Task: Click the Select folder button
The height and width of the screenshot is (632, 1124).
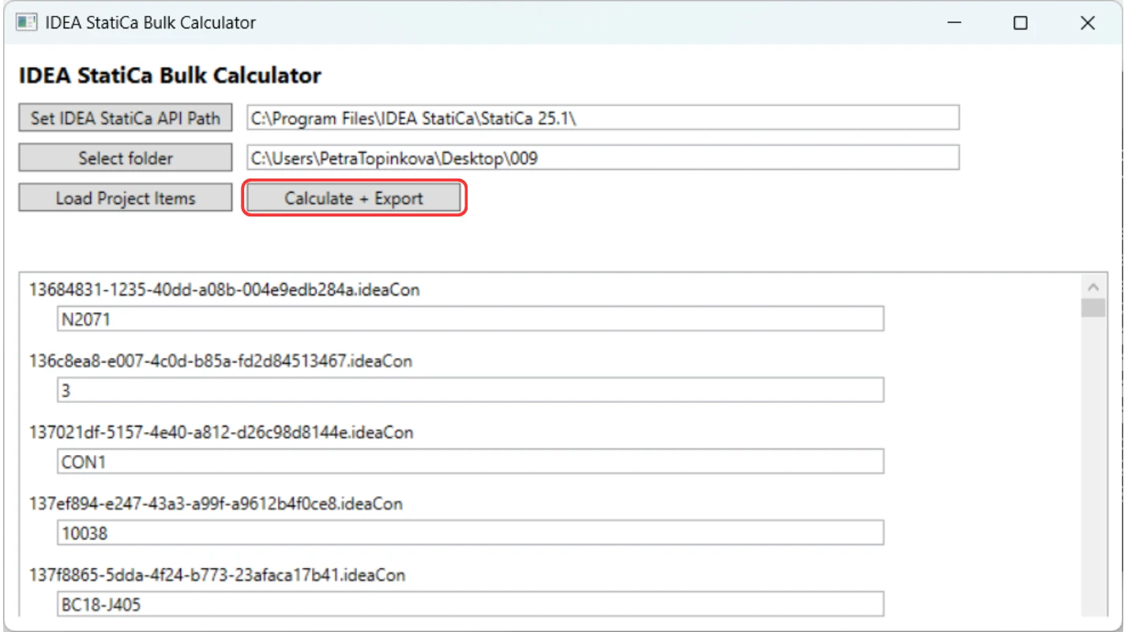Action: (126, 158)
